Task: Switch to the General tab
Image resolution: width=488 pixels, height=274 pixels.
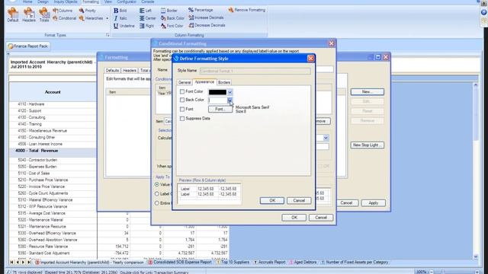Action: (185, 82)
